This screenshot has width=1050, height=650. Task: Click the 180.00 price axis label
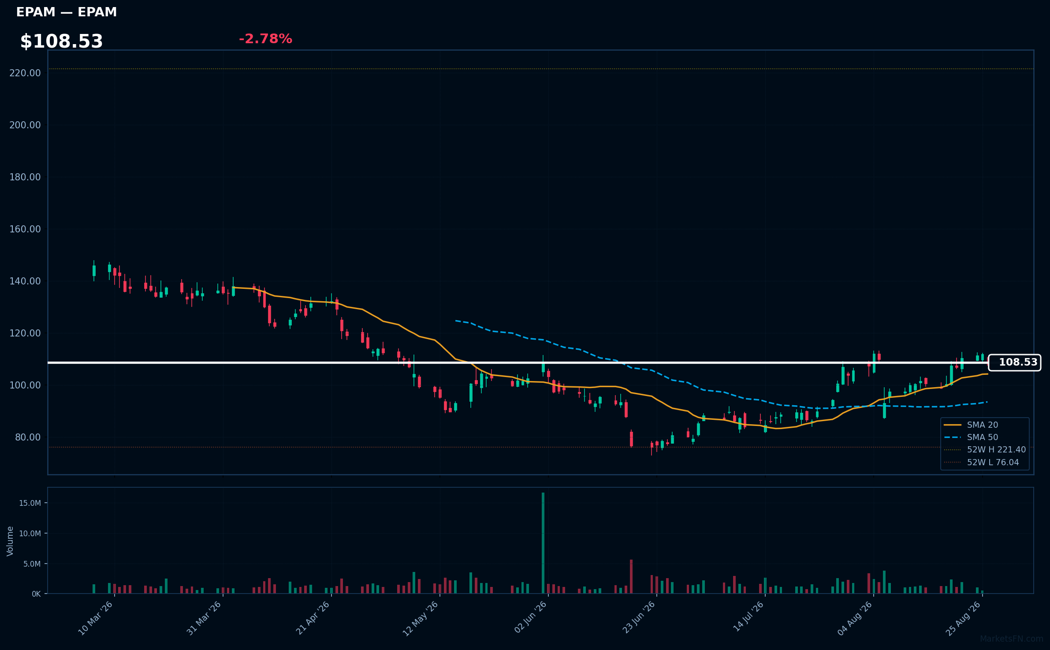click(x=25, y=177)
